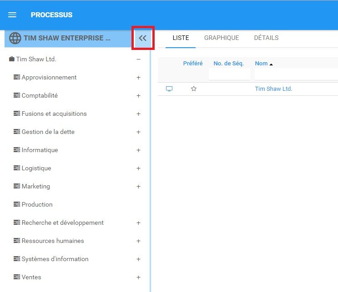Click the icon beside Approvisionnement

coord(17,77)
